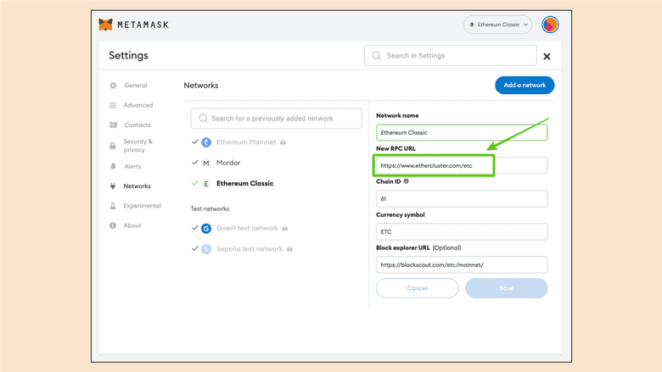
Task: Click the Block explorer URL input
Action: coord(462,264)
